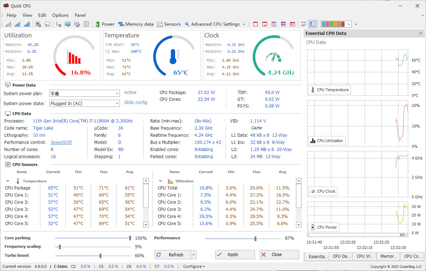Viewport: 426px width, 271px height.
Task: Click the chart axis with gear icon
Action: (59, 24)
